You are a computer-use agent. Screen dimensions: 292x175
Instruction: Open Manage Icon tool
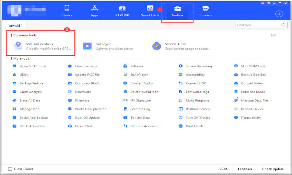(x=26, y=109)
